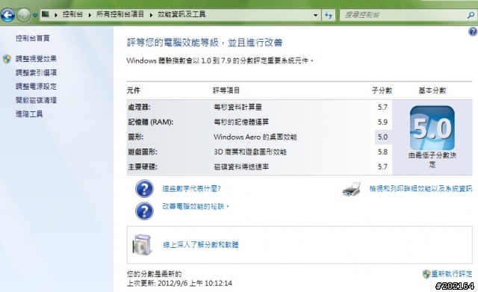Viewport: 478px width, 292px height.
Task: Open 控制台首頁 link in sidebar
Action: (x=33, y=38)
